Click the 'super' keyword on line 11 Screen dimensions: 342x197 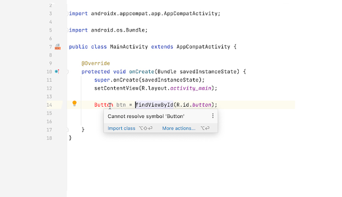[x=102, y=80]
